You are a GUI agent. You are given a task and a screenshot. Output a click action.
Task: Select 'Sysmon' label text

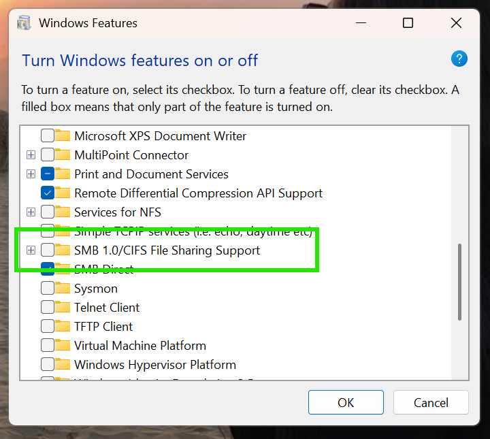tap(96, 289)
